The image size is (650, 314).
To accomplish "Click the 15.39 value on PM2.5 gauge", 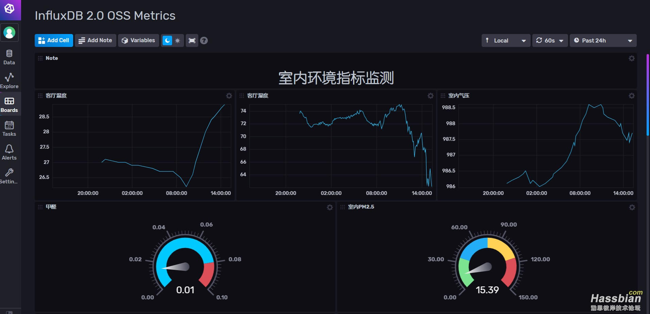I will pos(487,290).
